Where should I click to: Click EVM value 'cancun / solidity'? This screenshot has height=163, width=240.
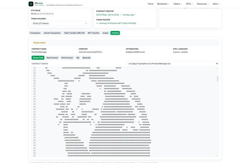point(180,52)
